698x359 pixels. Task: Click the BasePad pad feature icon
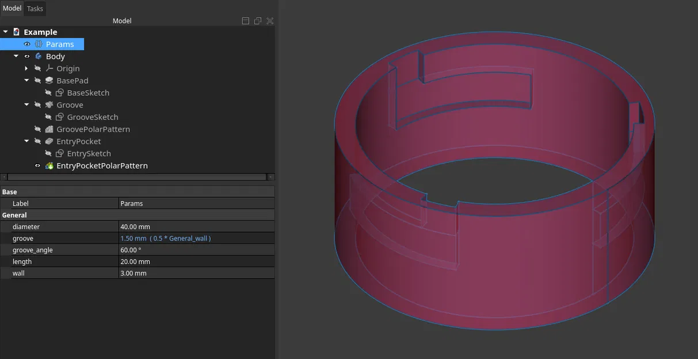point(48,80)
